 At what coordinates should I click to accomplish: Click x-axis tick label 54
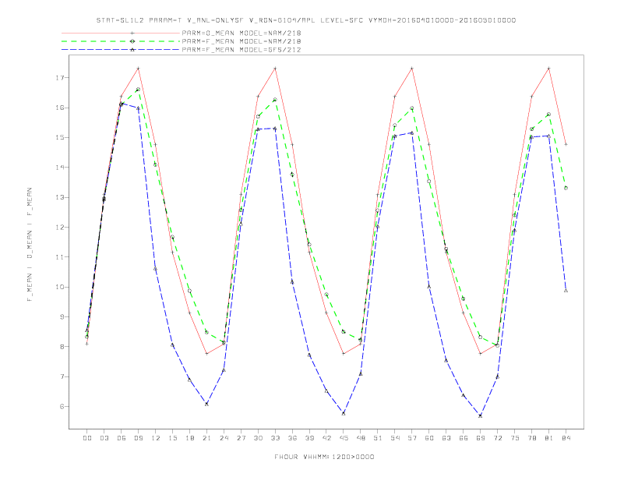point(395,438)
